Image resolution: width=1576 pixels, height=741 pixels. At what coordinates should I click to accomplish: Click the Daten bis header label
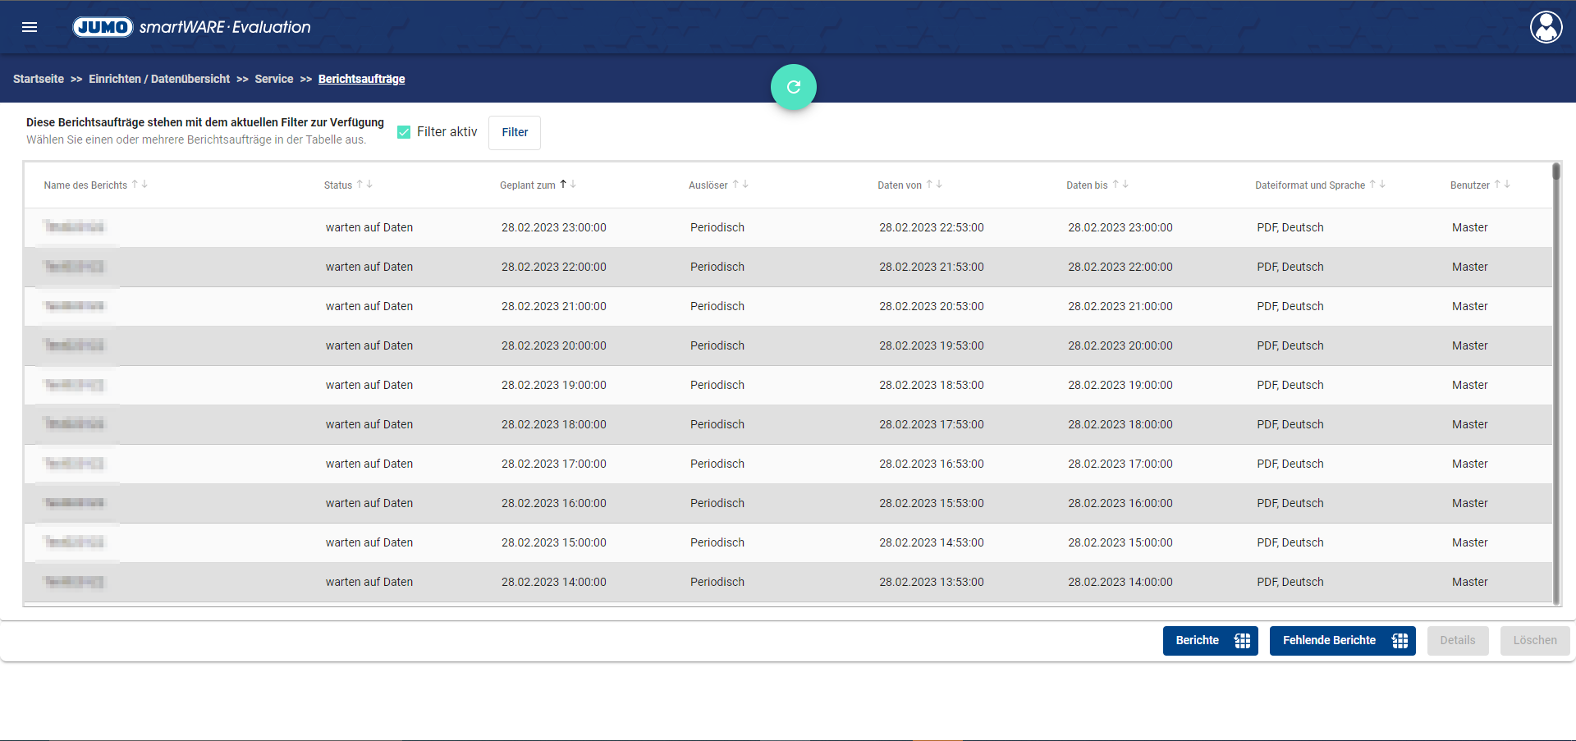tap(1088, 185)
